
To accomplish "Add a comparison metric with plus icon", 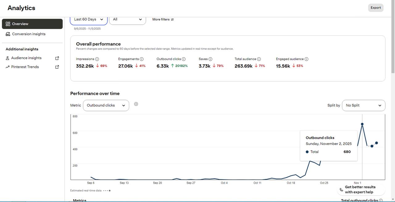I will pos(136,104).
